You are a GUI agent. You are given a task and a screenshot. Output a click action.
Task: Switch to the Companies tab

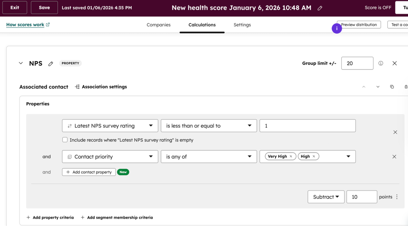[x=159, y=25]
